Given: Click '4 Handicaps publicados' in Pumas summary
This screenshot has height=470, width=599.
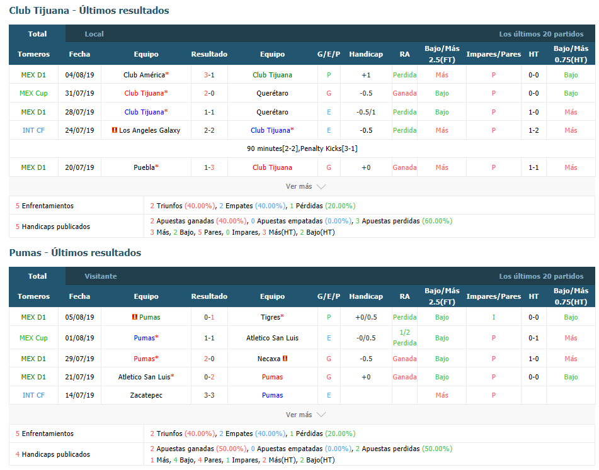Looking at the screenshot, I should click(x=53, y=454).
